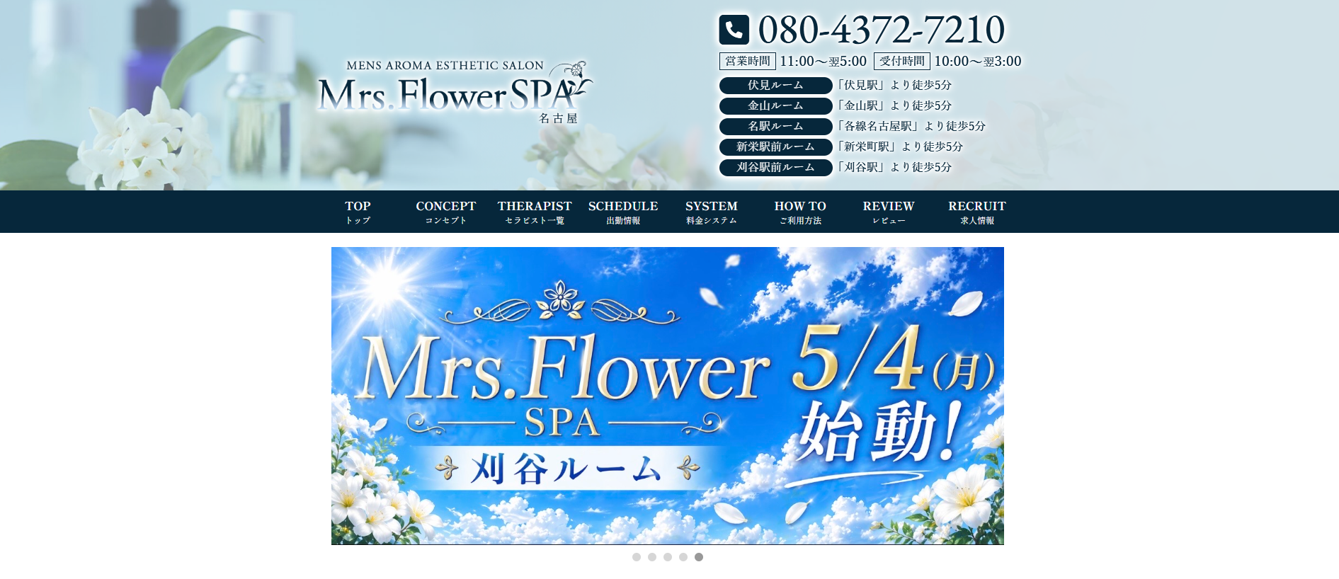
Task: Open the RECRUIT menu item
Action: point(977,212)
